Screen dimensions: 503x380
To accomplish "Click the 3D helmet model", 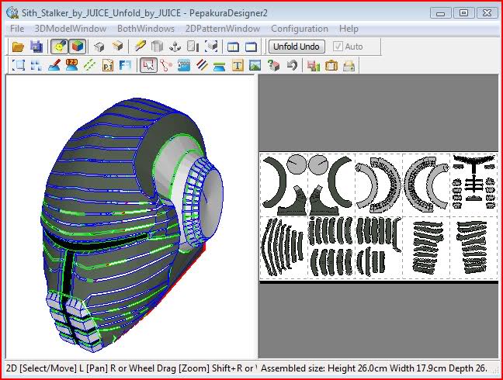I will [x=131, y=224].
